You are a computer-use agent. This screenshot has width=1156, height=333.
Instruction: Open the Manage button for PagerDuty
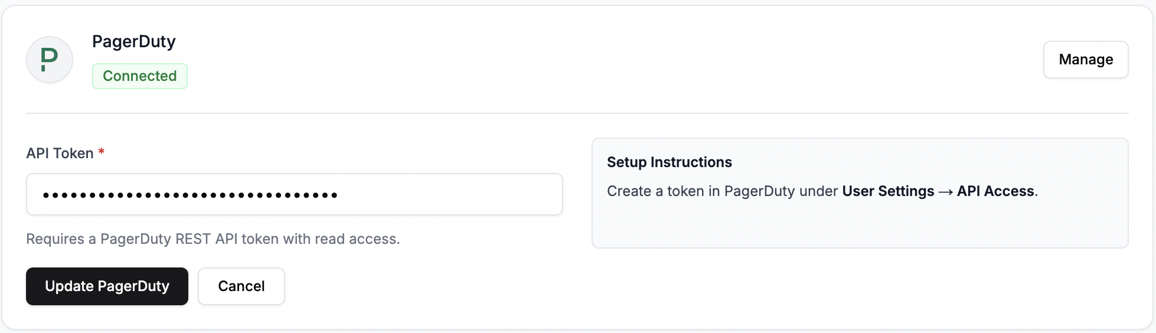point(1085,60)
